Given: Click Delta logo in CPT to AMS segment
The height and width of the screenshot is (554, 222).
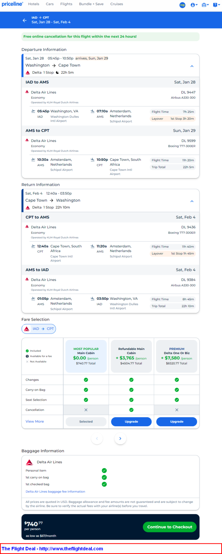Looking at the screenshot, I should (27, 226).
